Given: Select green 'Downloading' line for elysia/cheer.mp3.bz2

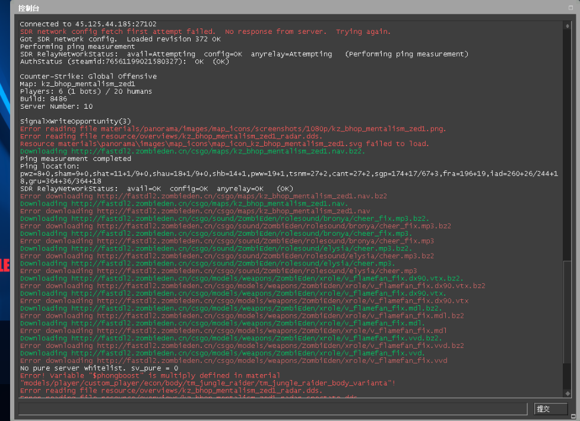Looking at the screenshot, I should click(x=216, y=249).
